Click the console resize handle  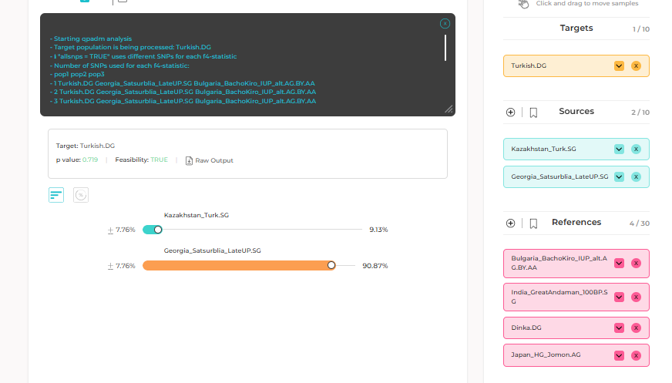(449, 109)
